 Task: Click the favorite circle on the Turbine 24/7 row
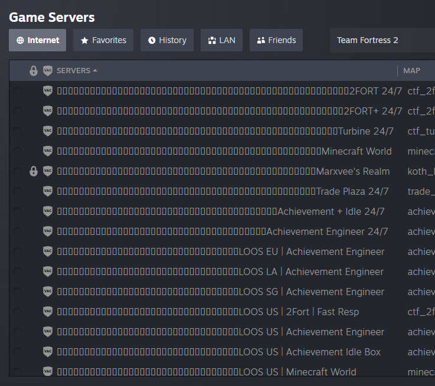coord(18,131)
